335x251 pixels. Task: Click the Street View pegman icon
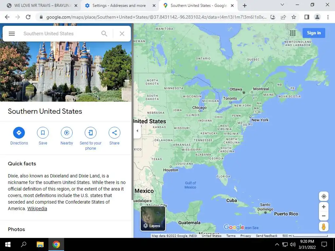[x=324, y=226]
